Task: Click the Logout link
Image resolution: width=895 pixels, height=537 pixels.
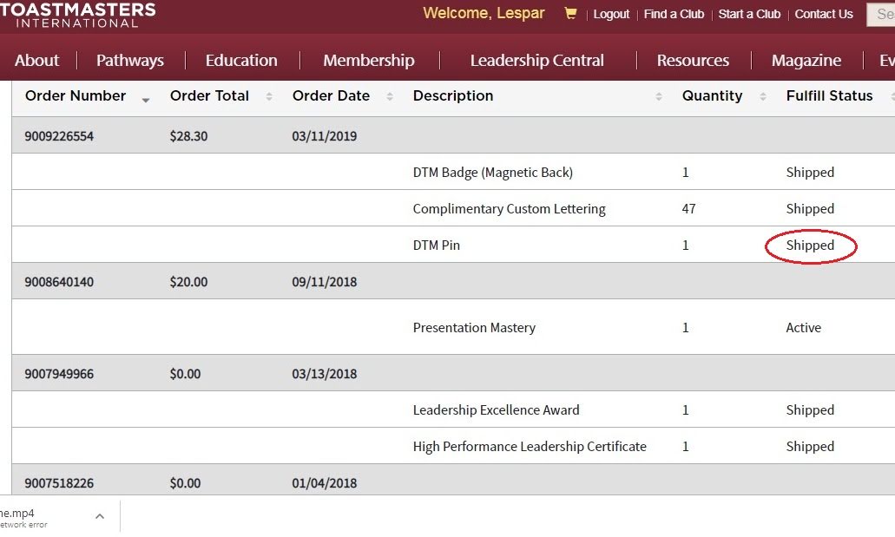Action: coord(611,15)
